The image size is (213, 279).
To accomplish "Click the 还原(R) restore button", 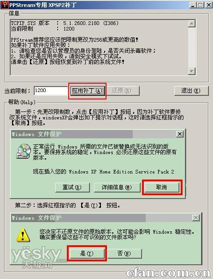I will tap(122, 91).
